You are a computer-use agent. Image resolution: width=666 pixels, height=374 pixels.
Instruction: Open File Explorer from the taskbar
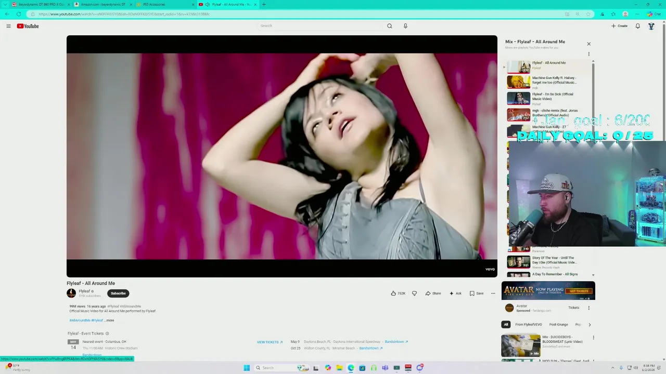pos(339,368)
